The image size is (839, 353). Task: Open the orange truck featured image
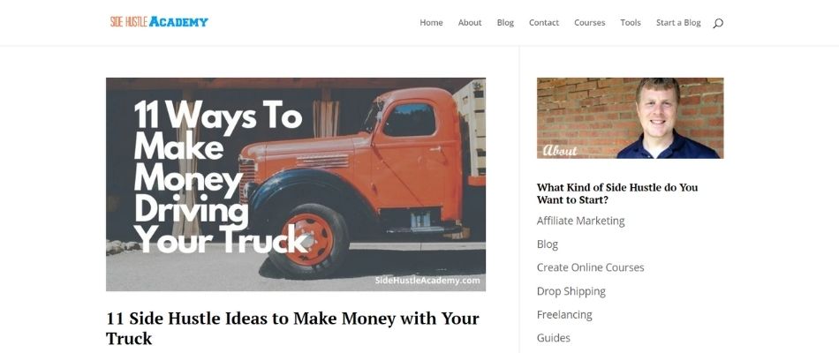tap(296, 184)
